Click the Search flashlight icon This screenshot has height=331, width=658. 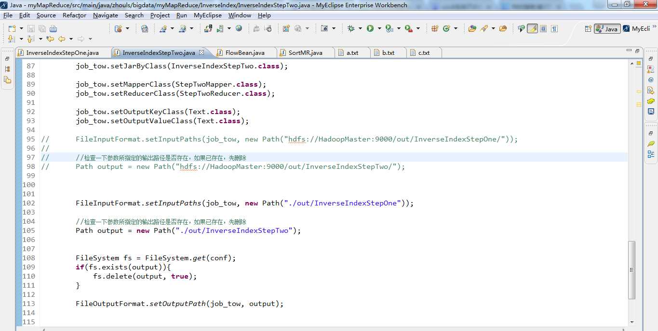click(484, 29)
